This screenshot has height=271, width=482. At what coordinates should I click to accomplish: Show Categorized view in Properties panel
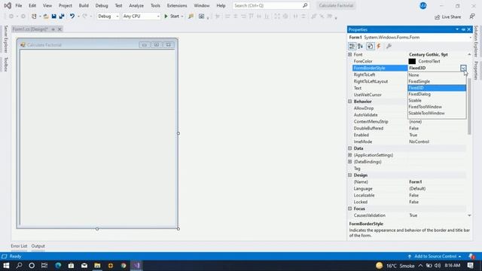[352, 47]
